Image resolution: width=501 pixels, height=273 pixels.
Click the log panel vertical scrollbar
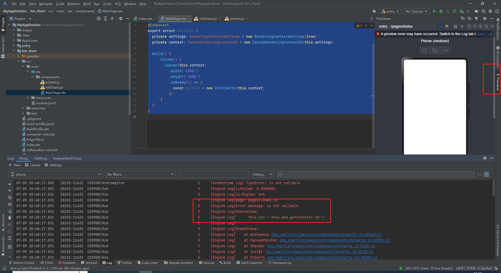(x=493, y=188)
